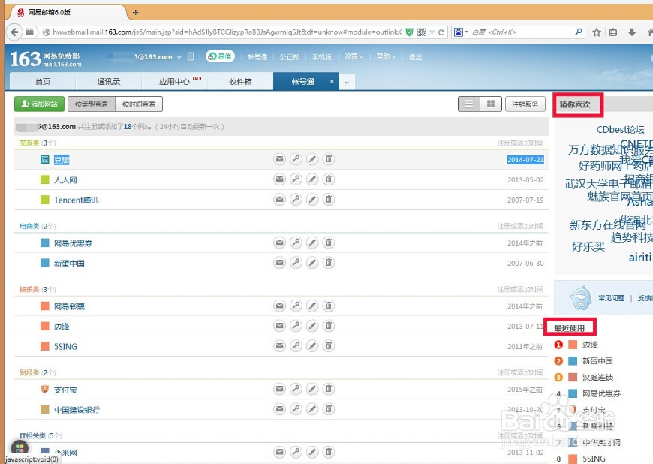Click the envelope icon for 中国建设银行
653x464 pixels.
pos(279,409)
